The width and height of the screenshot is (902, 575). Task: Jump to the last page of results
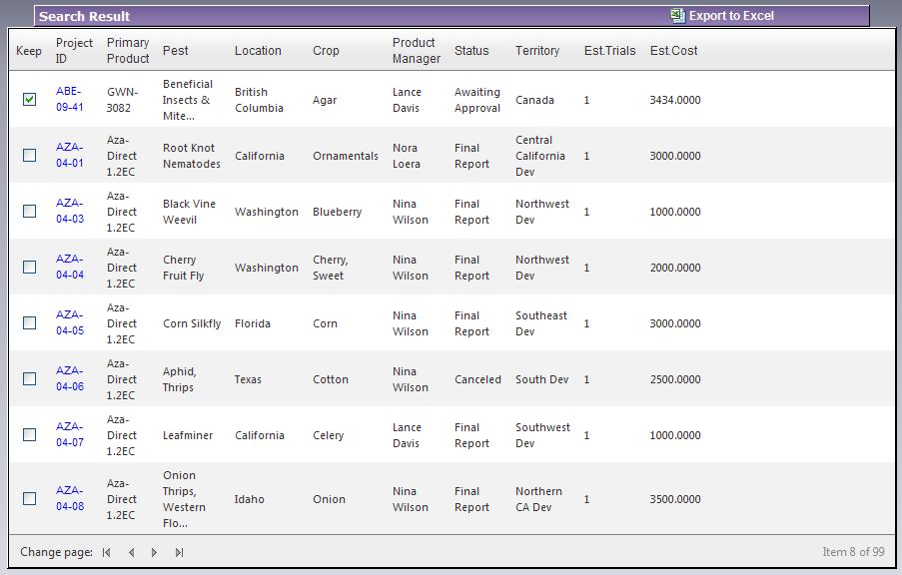pos(179,553)
